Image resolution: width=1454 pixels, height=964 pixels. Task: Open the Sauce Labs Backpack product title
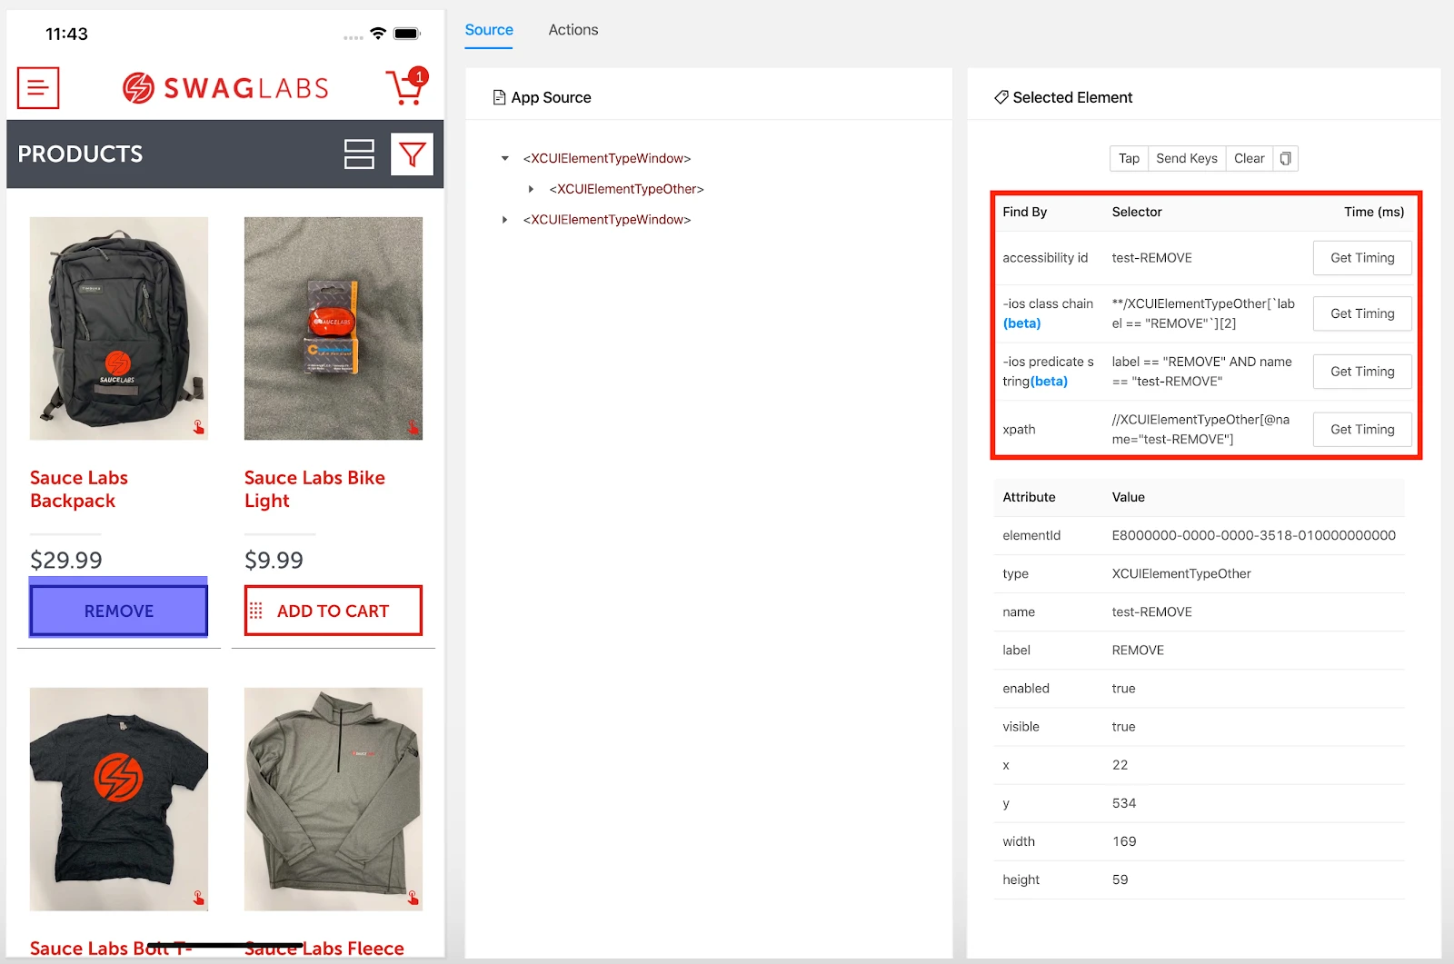[79, 489]
